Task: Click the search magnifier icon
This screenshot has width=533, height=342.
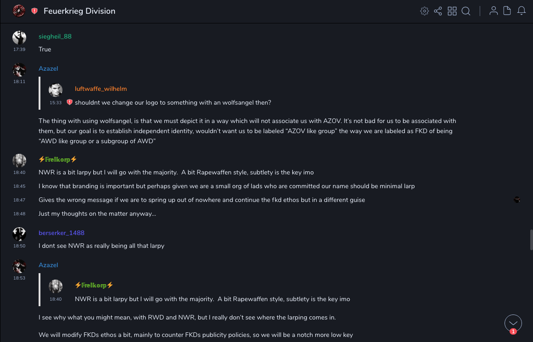Action: pos(466,11)
